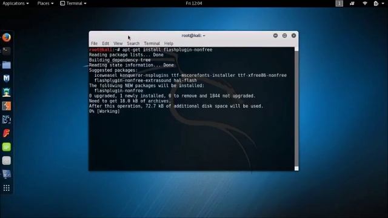Click the screen recorder camera icon
The height and width of the screenshot is (218, 388).
click(x=352, y=3)
